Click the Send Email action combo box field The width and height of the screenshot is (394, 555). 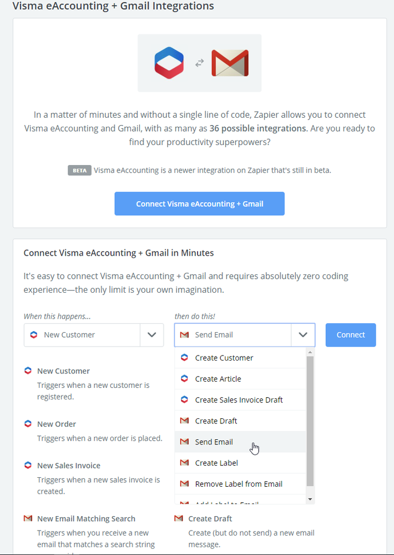pos(233,335)
